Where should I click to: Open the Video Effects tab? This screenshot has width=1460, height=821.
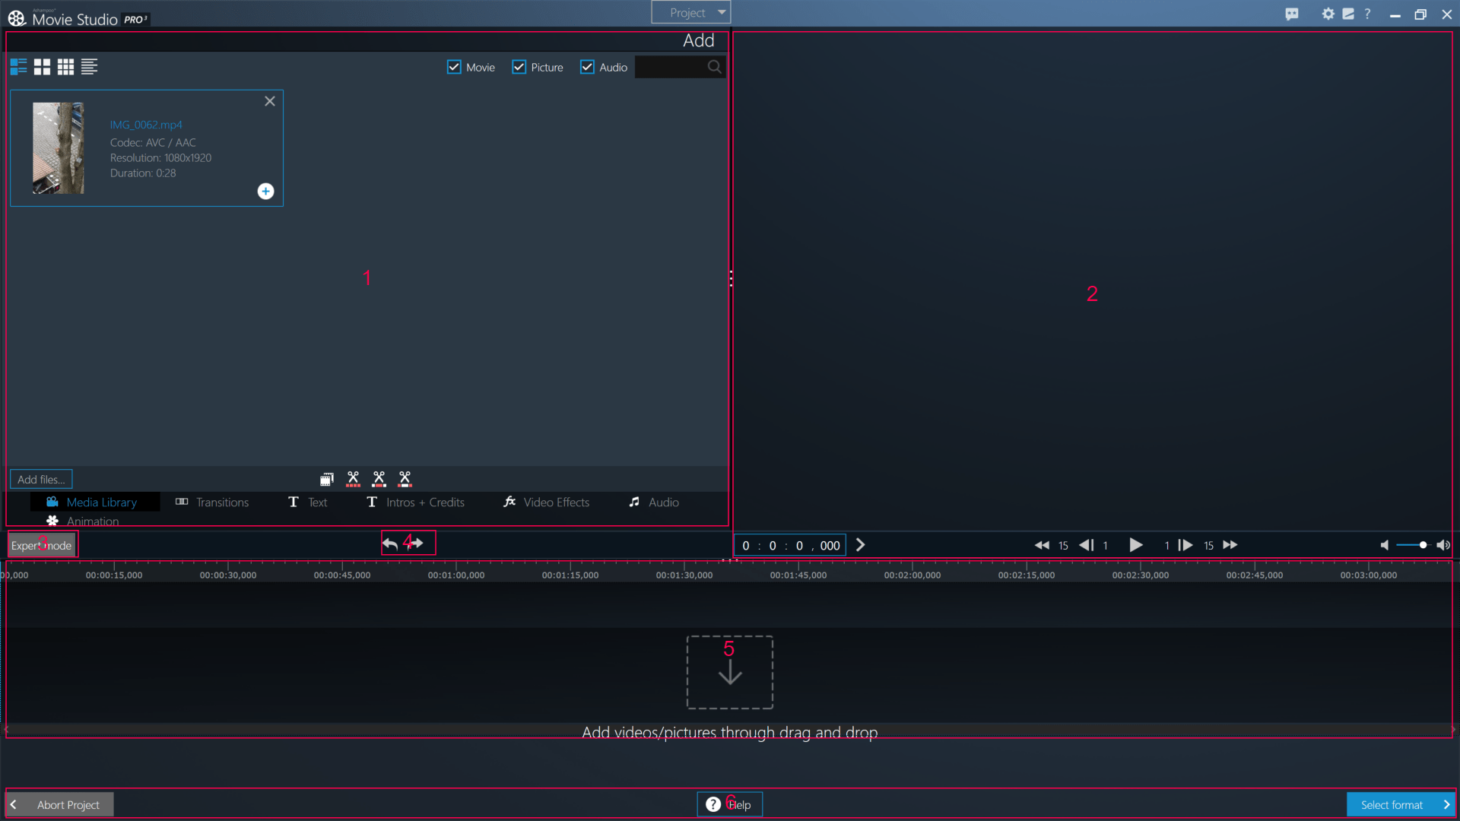point(546,502)
